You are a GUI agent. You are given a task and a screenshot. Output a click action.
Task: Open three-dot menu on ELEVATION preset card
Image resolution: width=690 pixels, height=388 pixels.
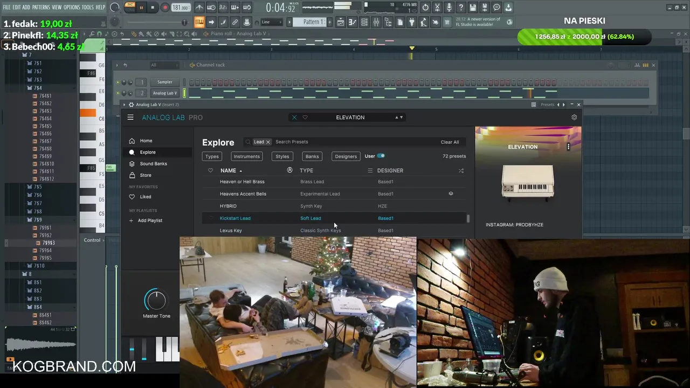tap(568, 147)
